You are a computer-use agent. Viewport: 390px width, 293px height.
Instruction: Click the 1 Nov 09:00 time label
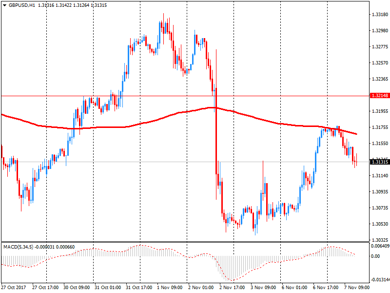tap(170, 288)
